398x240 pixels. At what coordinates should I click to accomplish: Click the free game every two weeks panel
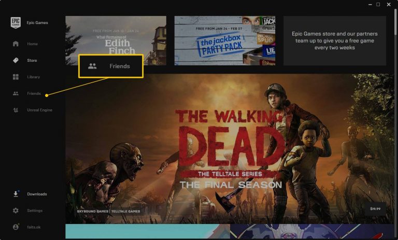point(335,40)
